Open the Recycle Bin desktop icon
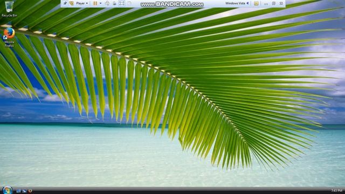This screenshot has height=194, width=345. (x=9, y=9)
